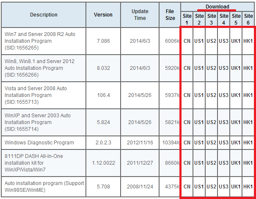This screenshot has width=256, height=199.
Task: Get 8111DP DASH kit from US2
Action: click(211, 163)
